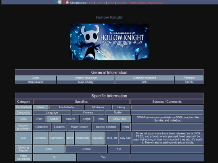Click the '2017' release year cell
218x163 pixels.
tap(145, 82)
